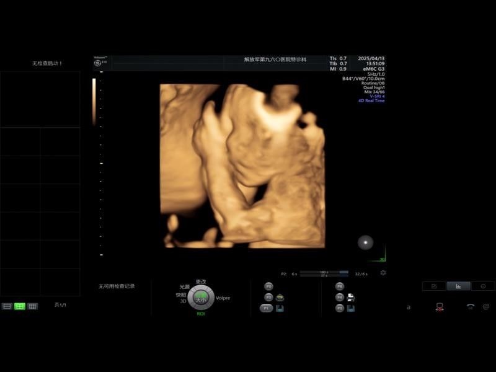Click the cine memory progress bar
This screenshot has height=372, width=496.
(x=324, y=273)
